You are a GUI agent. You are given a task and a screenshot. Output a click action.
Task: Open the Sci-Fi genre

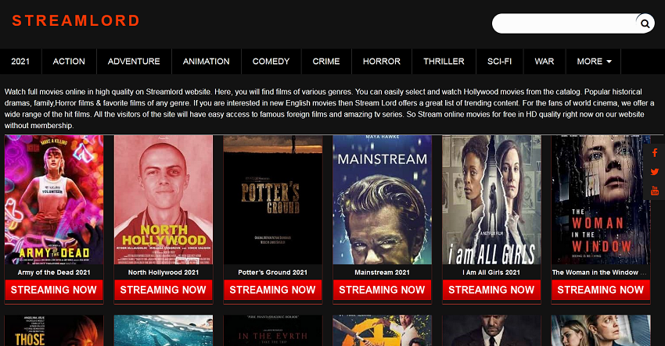[499, 62]
